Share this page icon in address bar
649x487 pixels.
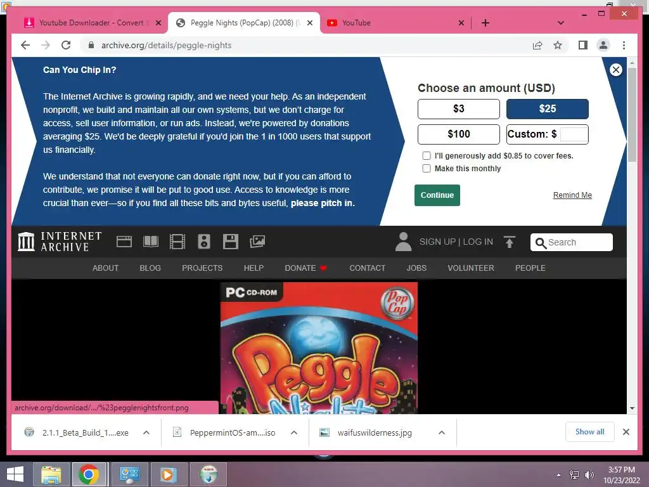(x=537, y=45)
